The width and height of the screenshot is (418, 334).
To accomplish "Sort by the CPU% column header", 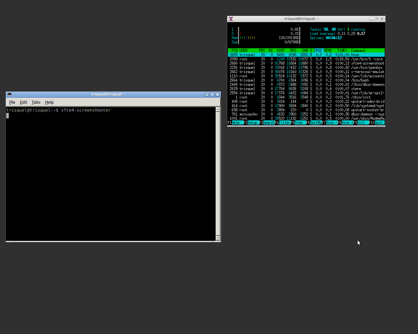I will pyautogui.click(x=318, y=51).
